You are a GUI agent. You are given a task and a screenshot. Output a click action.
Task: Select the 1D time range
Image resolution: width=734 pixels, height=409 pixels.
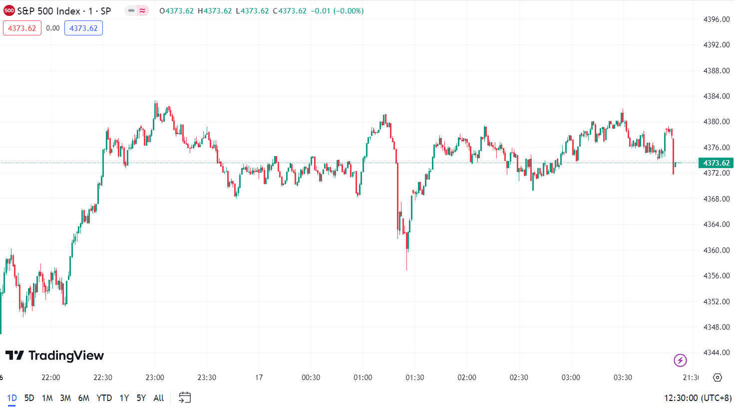(12, 398)
